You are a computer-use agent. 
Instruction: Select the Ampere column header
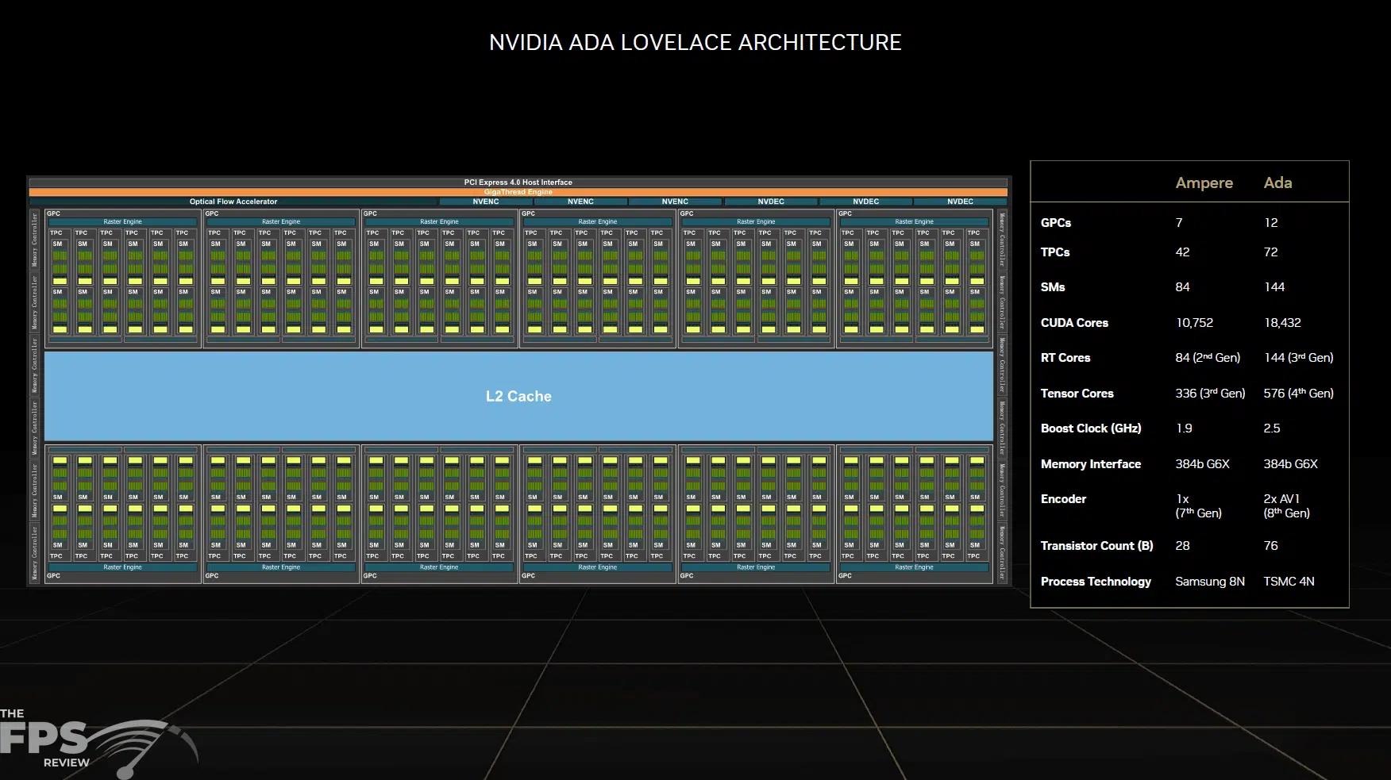[x=1204, y=183]
